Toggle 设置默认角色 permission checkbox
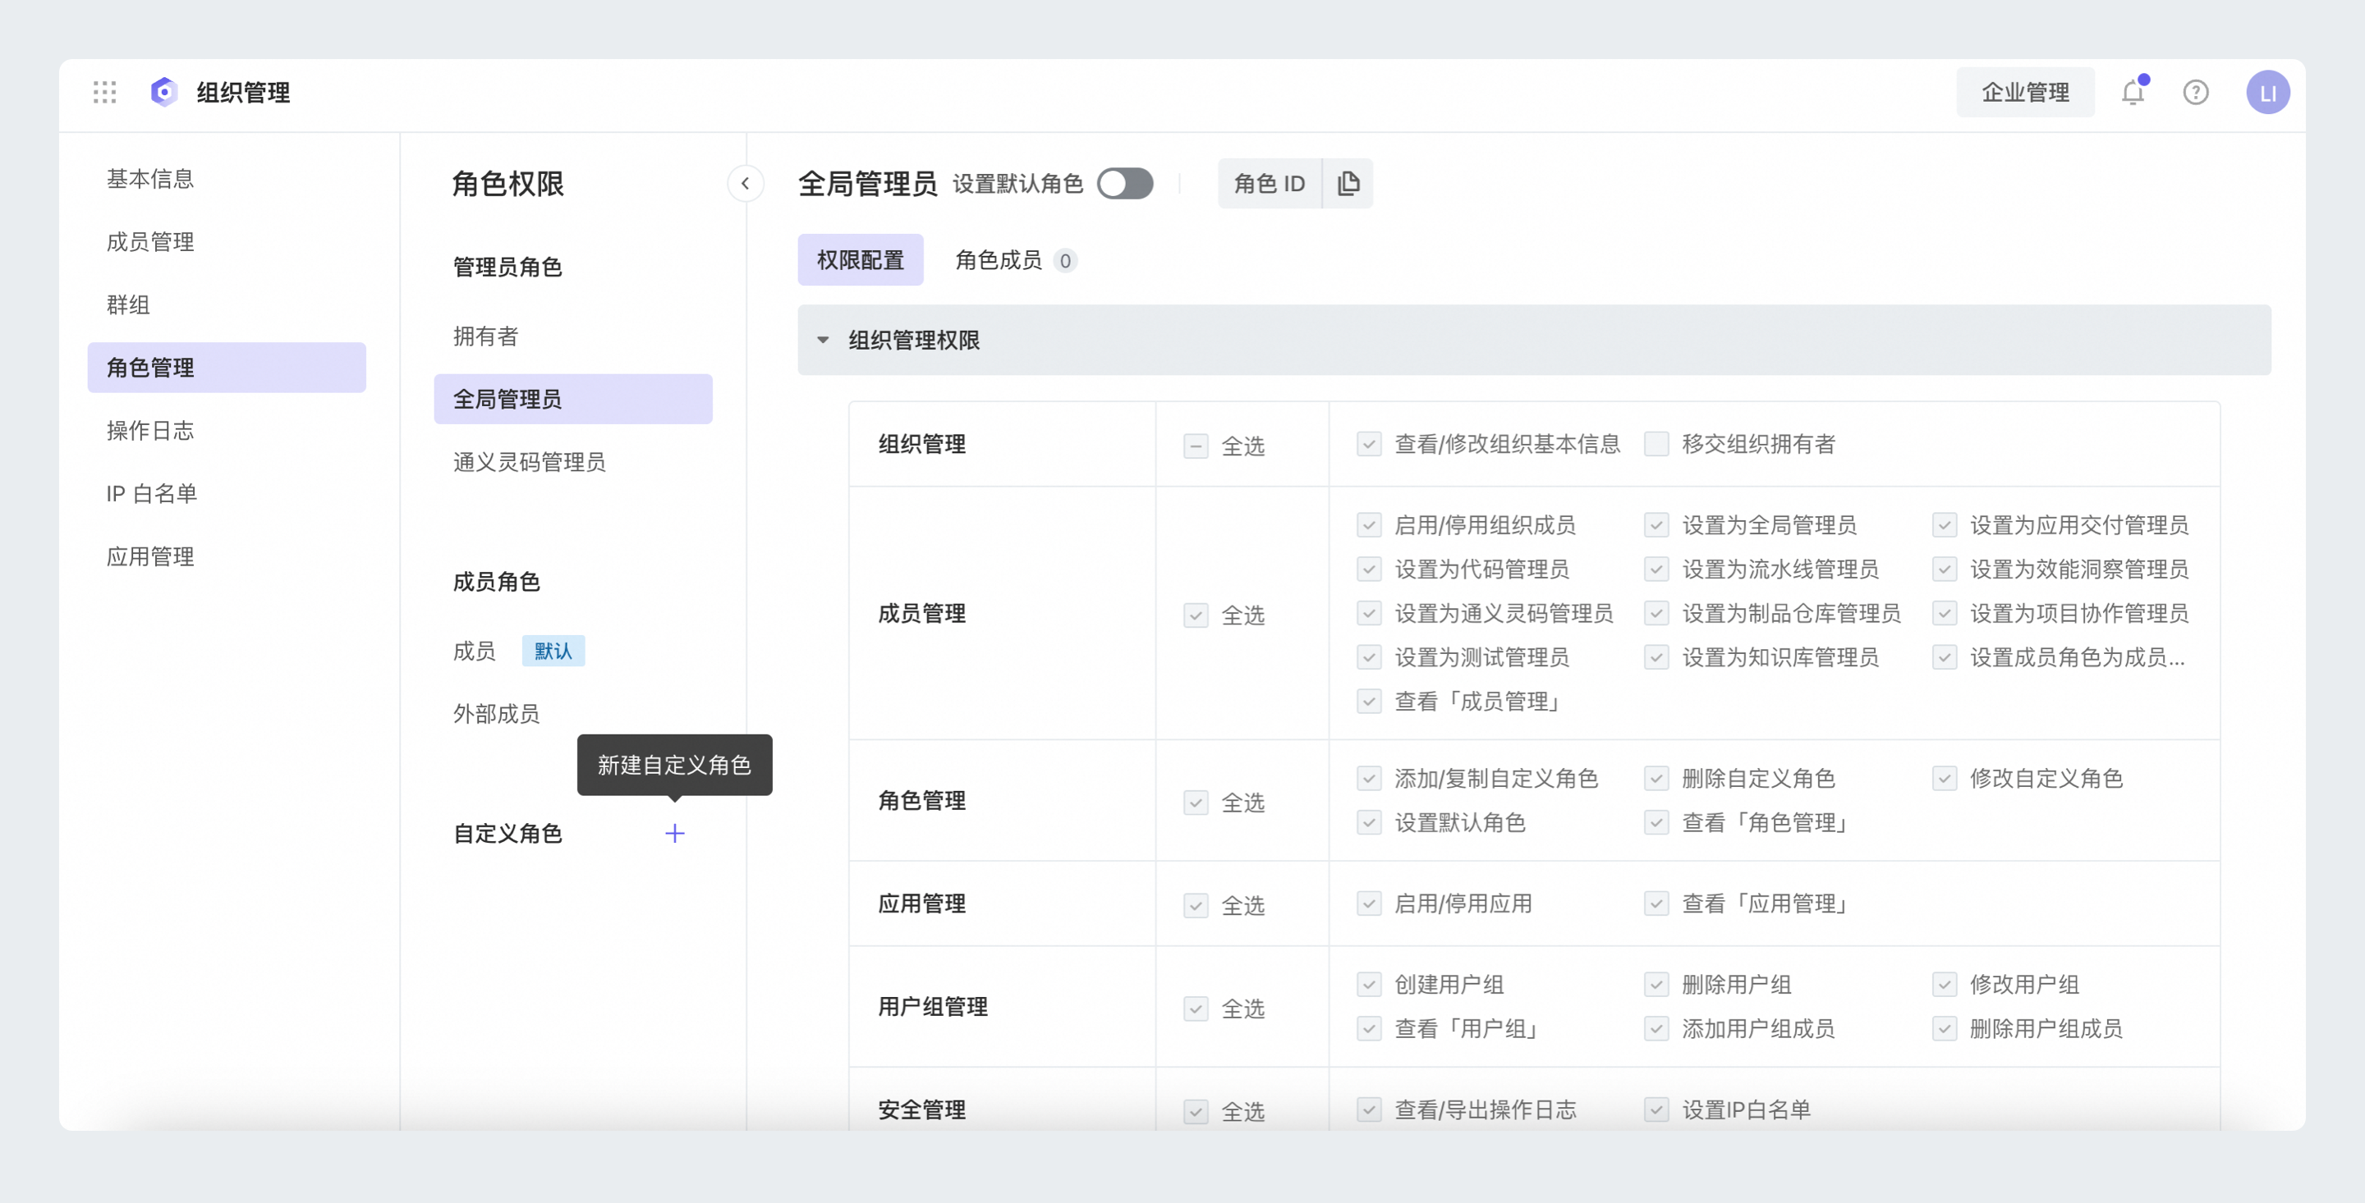 (1369, 822)
